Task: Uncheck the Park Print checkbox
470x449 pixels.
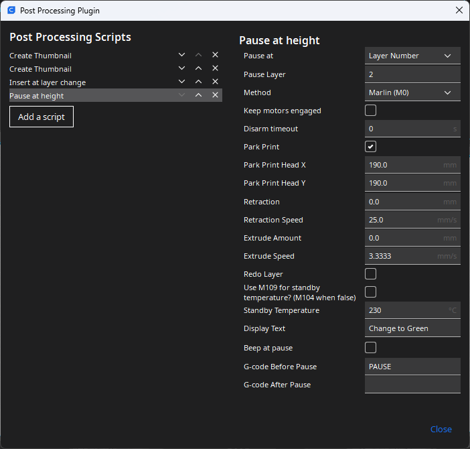Action: (370, 147)
